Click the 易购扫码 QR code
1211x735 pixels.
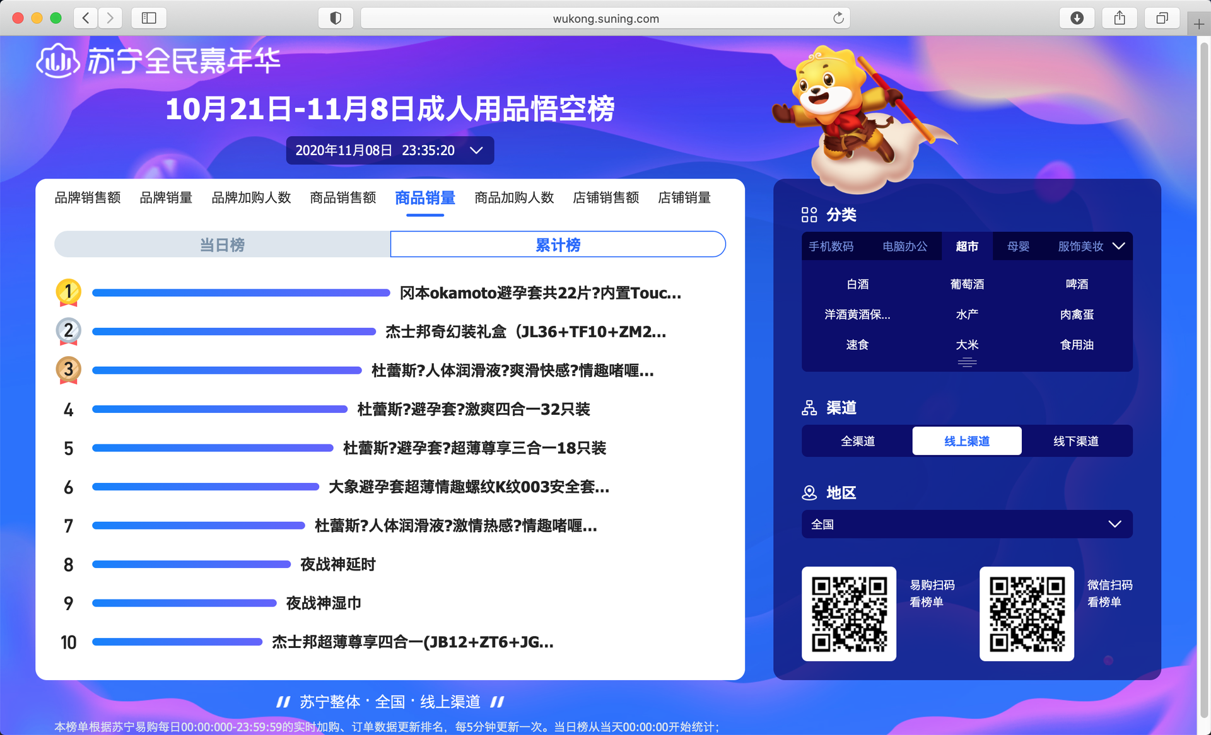click(849, 614)
